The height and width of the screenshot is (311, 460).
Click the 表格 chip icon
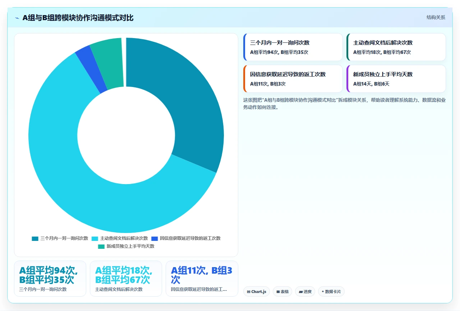click(x=278, y=292)
